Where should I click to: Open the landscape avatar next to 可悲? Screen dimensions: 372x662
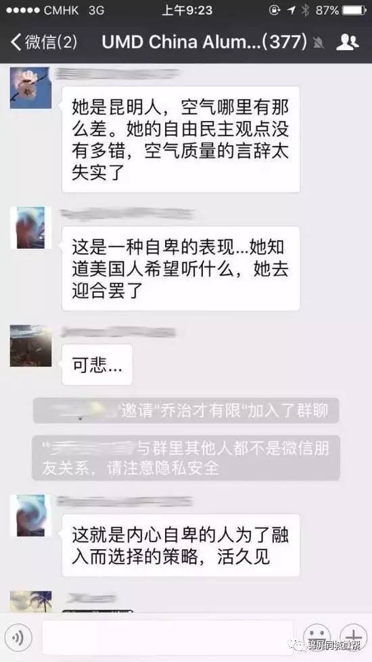[31, 346]
